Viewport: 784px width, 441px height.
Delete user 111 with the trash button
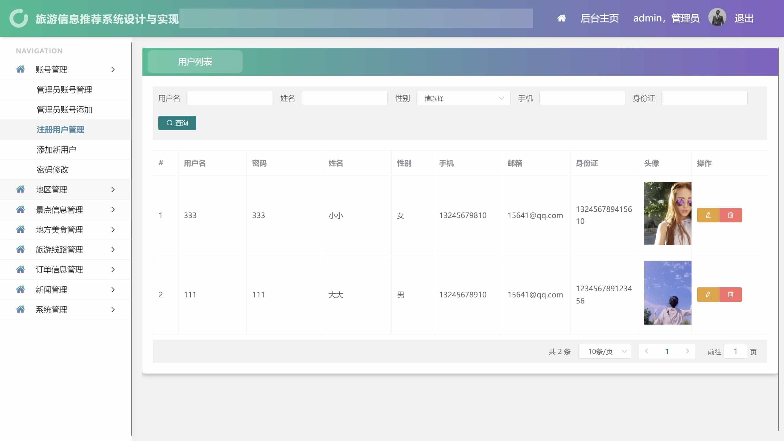[x=731, y=295]
